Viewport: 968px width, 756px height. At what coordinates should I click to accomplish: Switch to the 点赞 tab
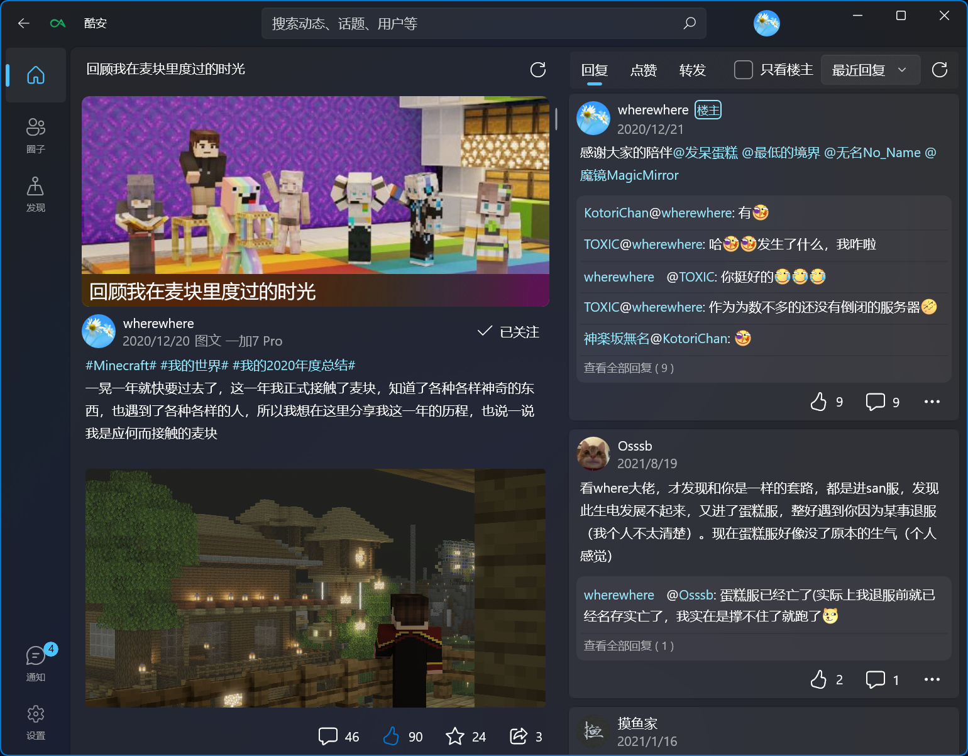[x=644, y=70]
